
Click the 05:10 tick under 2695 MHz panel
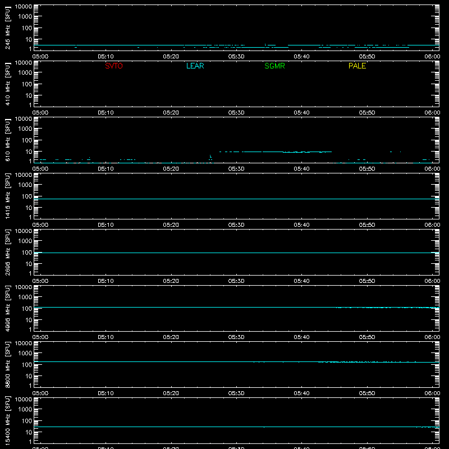106,281
